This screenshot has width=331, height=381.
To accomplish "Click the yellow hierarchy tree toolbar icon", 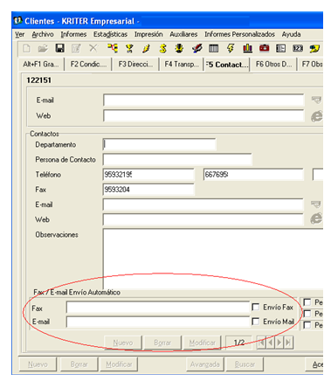I will (113, 48).
